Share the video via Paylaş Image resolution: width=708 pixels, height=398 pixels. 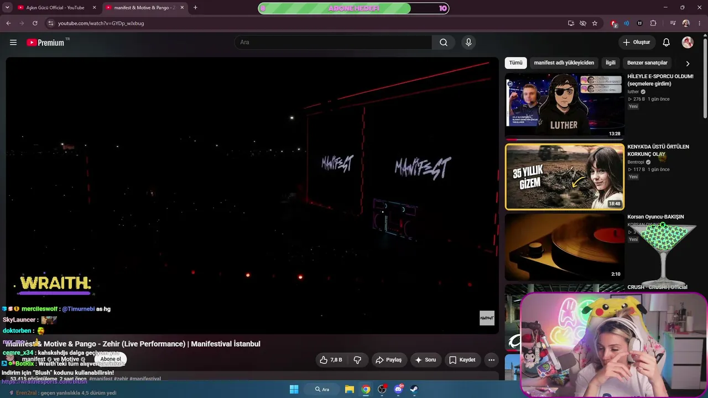pyautogui.click(x=389, y=360)
